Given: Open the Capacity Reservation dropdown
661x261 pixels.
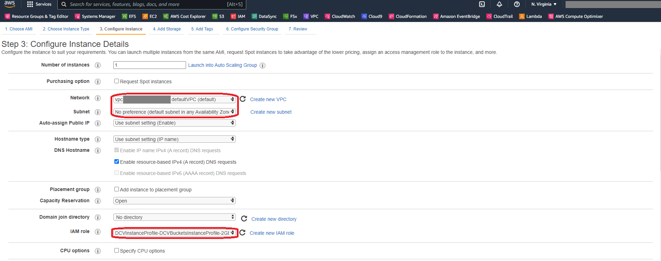Looking at the screenshot, I should point(175,201).
